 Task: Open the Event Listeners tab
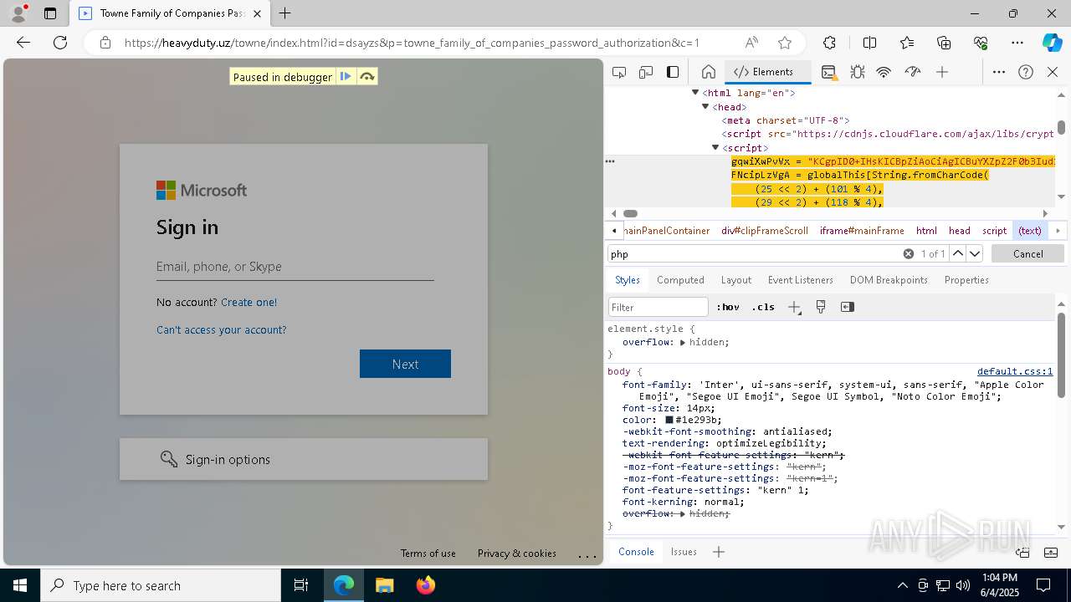click(801, 280)
